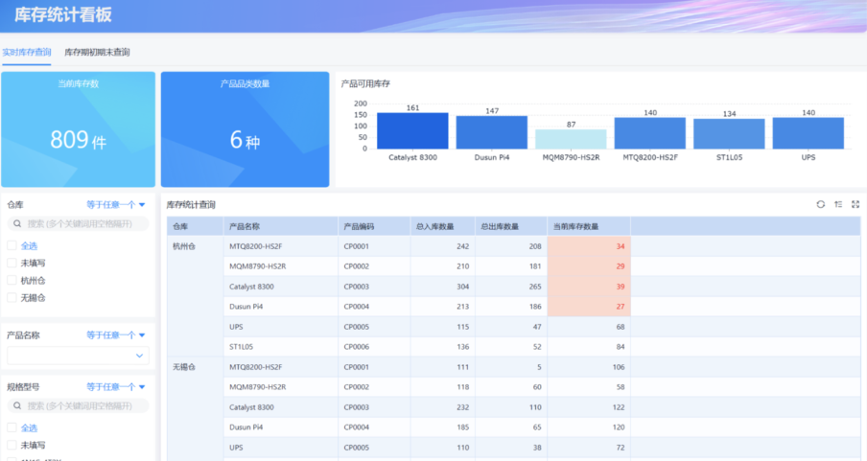
Task: Check the 杭州仓 checkbox
Action: [12, 280]
